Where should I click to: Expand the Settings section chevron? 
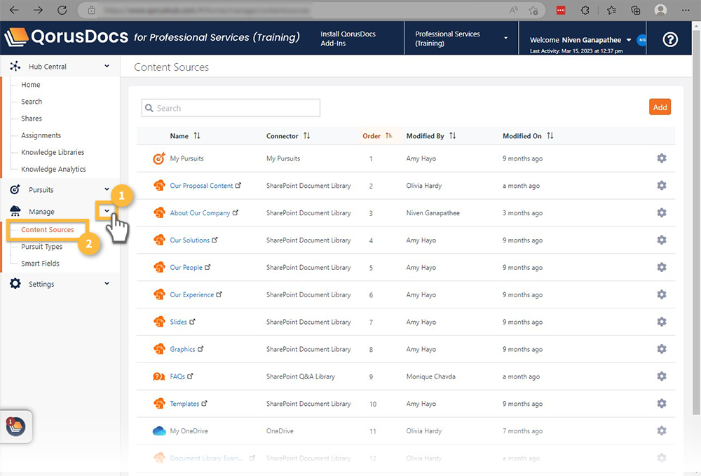click(x=107, y=283)
